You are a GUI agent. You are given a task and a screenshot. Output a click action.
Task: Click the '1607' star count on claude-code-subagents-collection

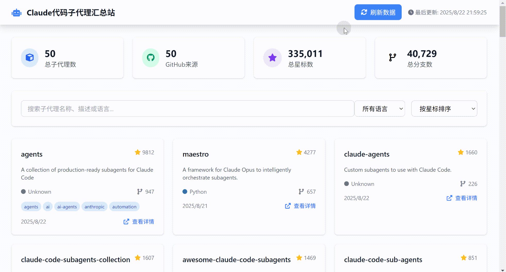coord(148,258)
